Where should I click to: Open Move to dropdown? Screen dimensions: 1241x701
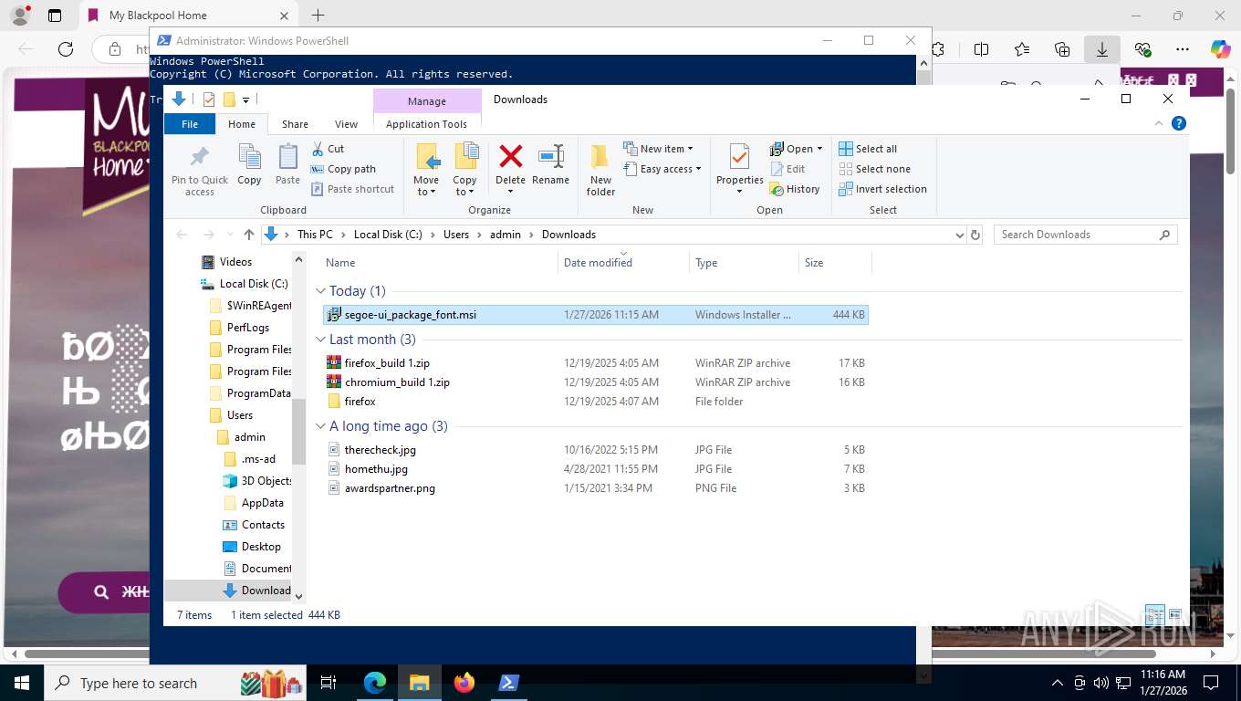tap(426, 170)
